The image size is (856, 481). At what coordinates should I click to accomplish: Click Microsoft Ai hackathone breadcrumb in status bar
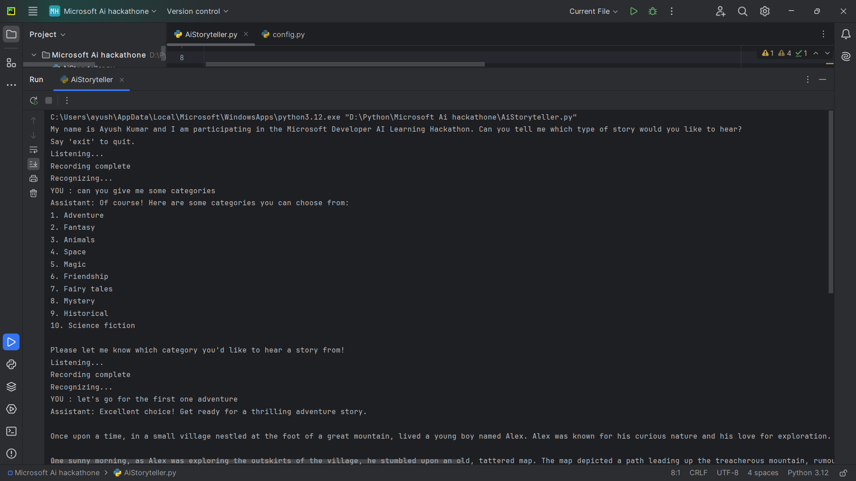click(x=54, y=473)
